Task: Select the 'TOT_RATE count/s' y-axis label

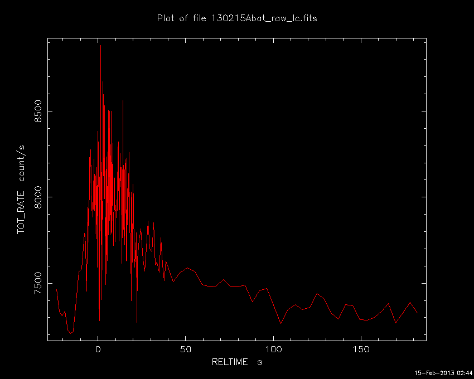Action: point(21,189)
